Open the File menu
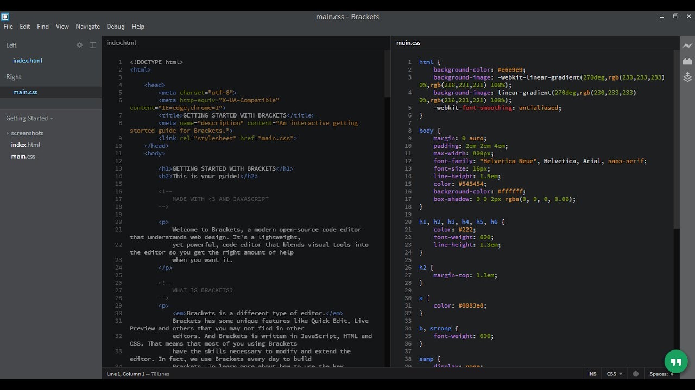The image size is (695, 390). click(8, 27)
